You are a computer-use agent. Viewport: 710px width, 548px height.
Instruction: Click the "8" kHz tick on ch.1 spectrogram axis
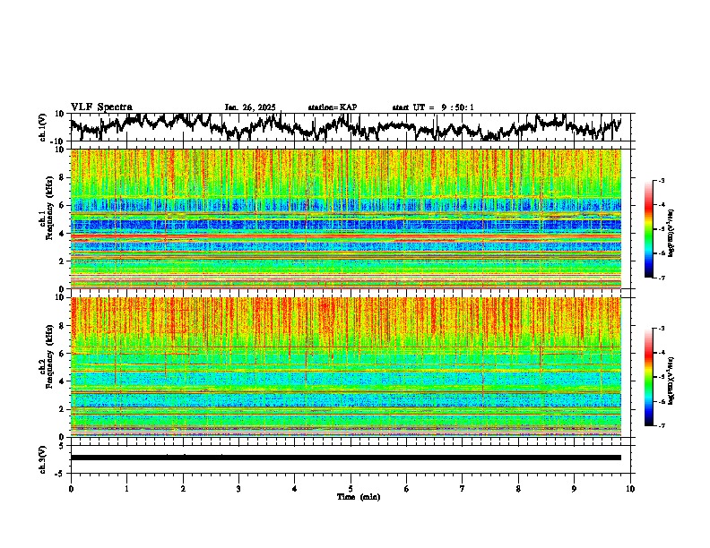(x=63, y=177)
